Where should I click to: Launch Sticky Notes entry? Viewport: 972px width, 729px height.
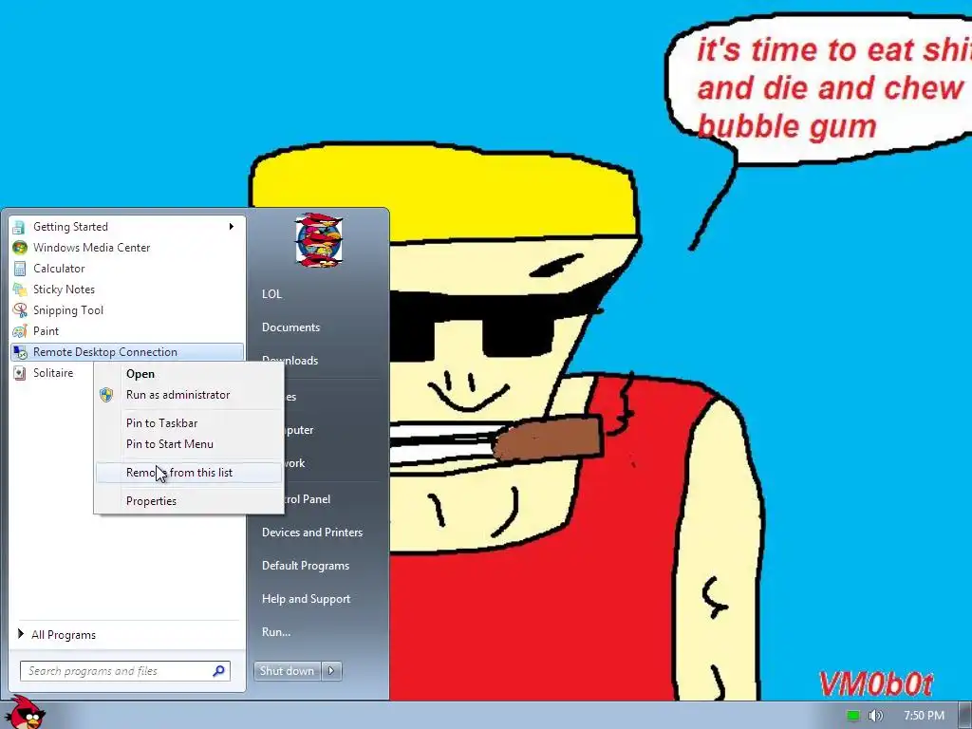127,290
